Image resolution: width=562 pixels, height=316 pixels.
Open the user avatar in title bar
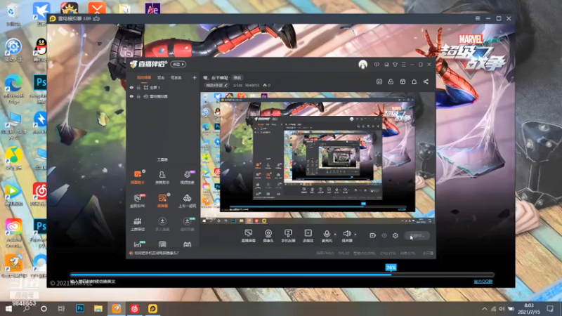[362, 65]
